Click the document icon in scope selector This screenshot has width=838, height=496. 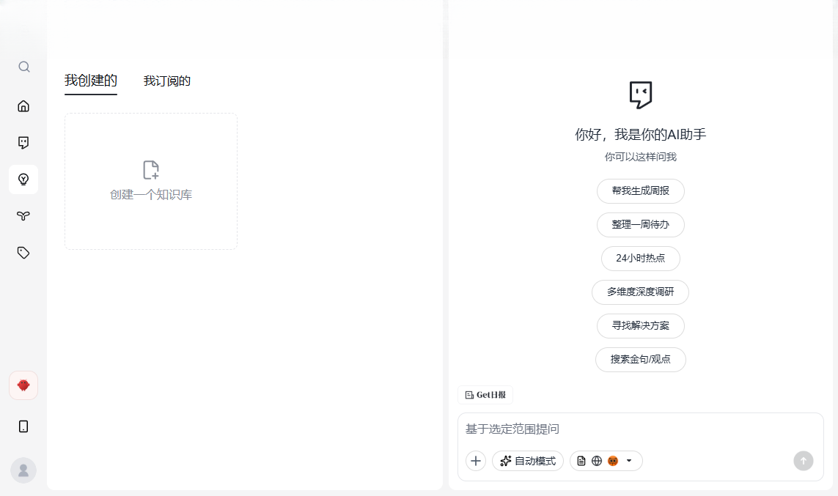tap(581, 461)
